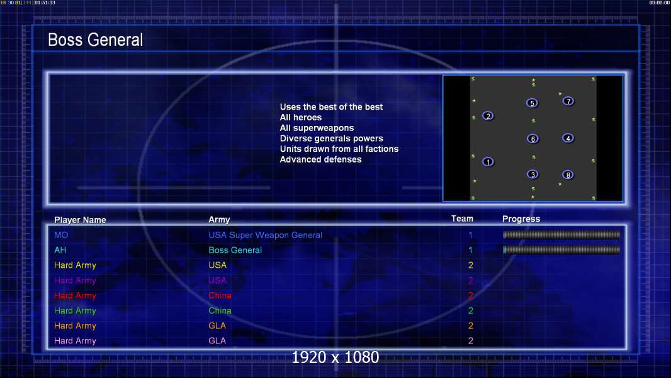Click 'Units drawn from all factions' line
671x378 pixels.
tap(339, 149)
